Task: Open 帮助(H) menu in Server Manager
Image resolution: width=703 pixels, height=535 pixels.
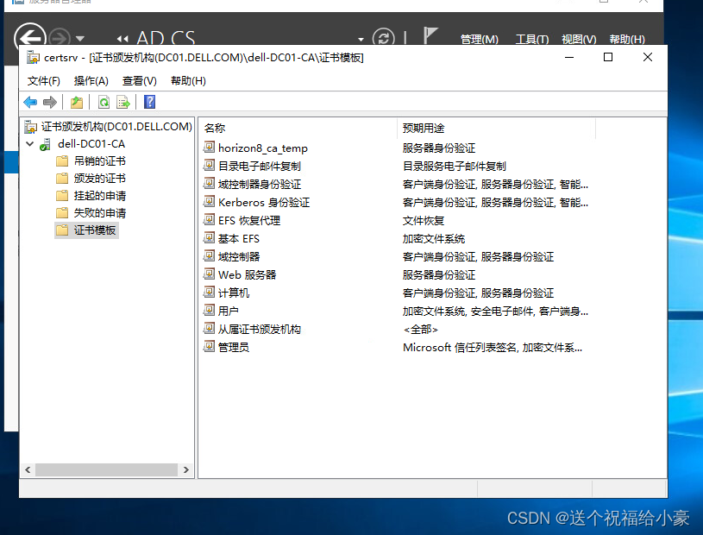Action: tap(627, 40)
